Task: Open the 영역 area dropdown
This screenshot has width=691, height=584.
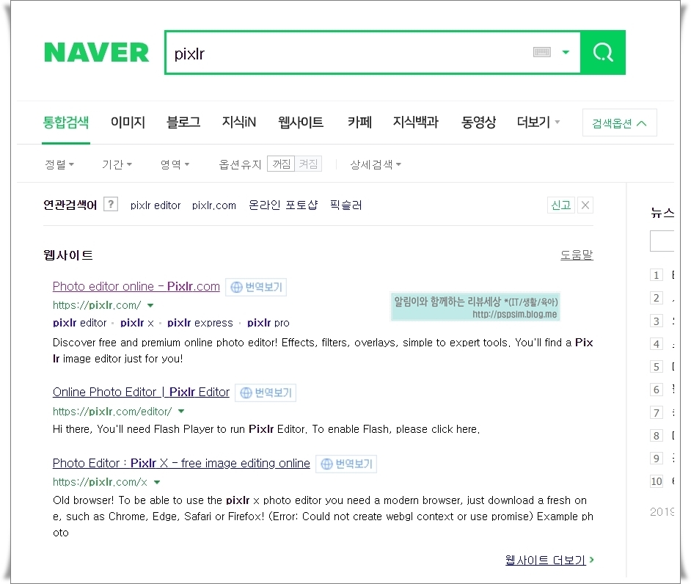Action: (x=175, y=164)
